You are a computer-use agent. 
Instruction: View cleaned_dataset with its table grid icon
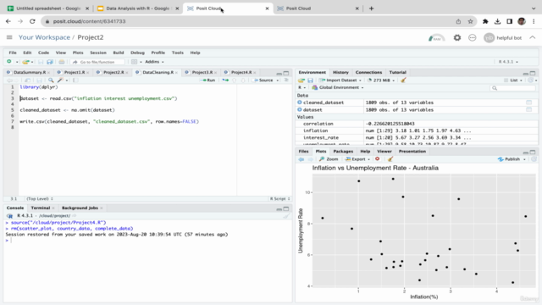(x=528, y=103)
